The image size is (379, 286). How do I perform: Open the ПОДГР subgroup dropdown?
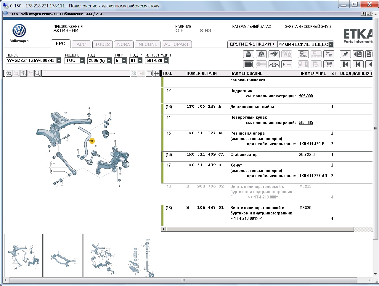tap(140, 61)
